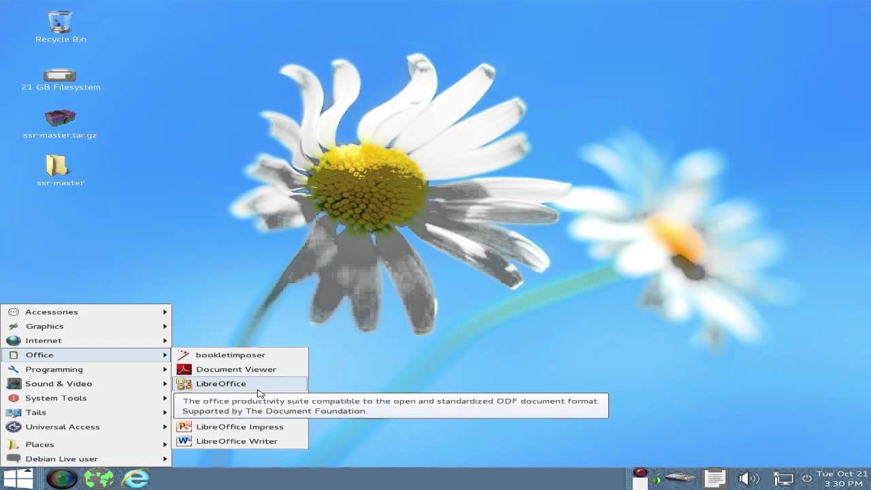
Task: Launch bookletimposer via its icon
Action: coord(184,355)
